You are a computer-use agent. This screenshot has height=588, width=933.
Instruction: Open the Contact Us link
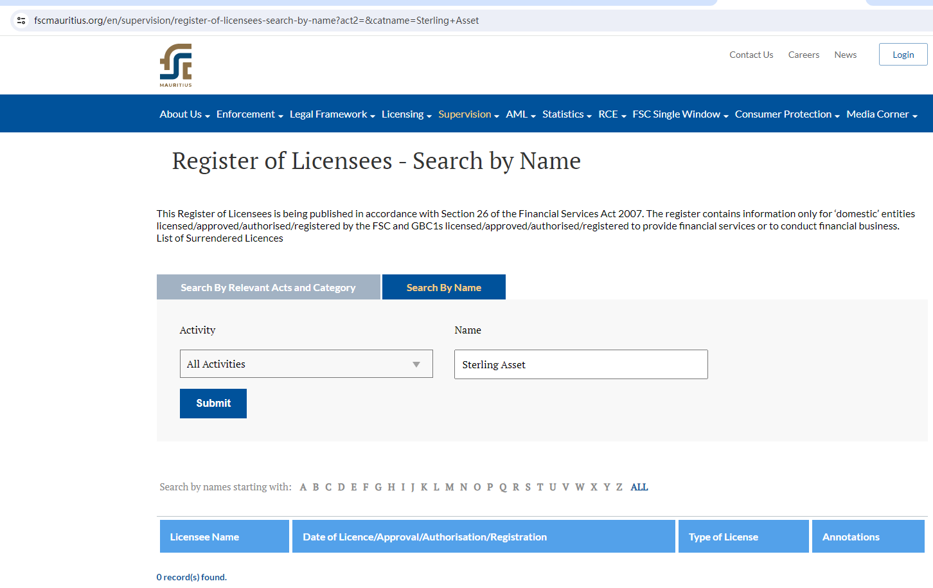(x=751, y=55)
